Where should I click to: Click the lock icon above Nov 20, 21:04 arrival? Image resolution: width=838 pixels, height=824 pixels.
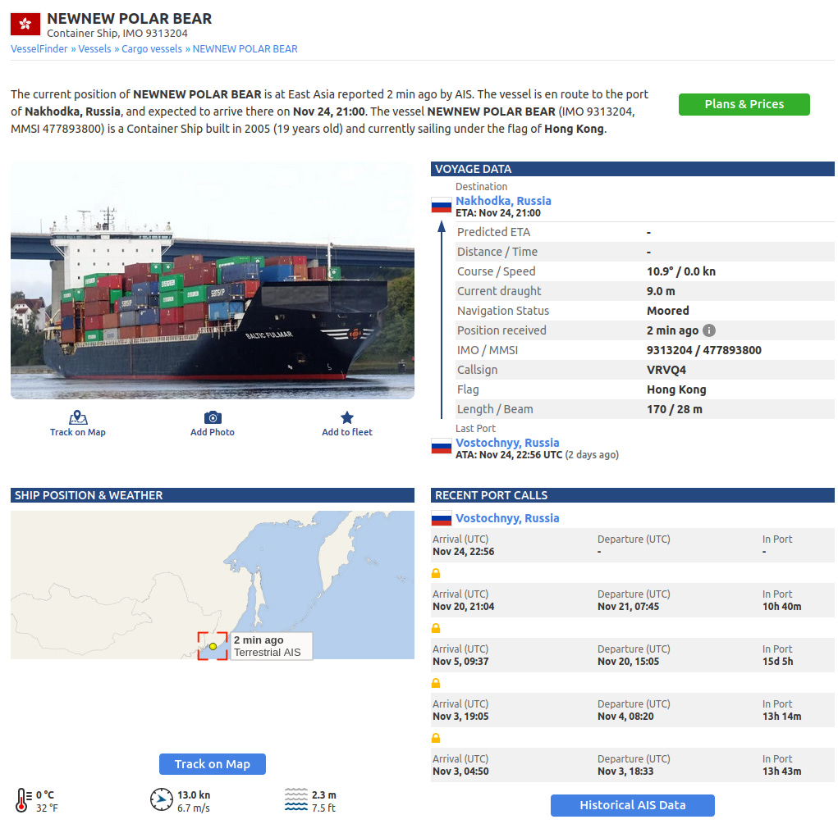tap(436, 573)
